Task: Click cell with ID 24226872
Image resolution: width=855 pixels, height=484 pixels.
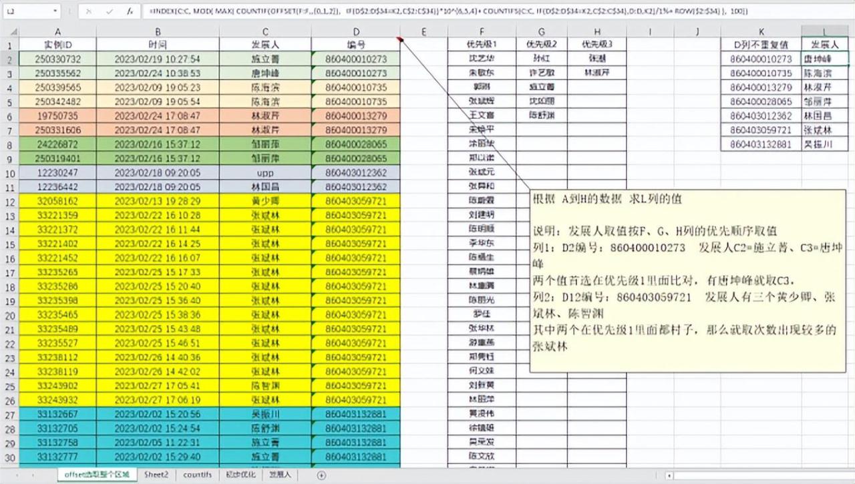Action: (58, 144)
